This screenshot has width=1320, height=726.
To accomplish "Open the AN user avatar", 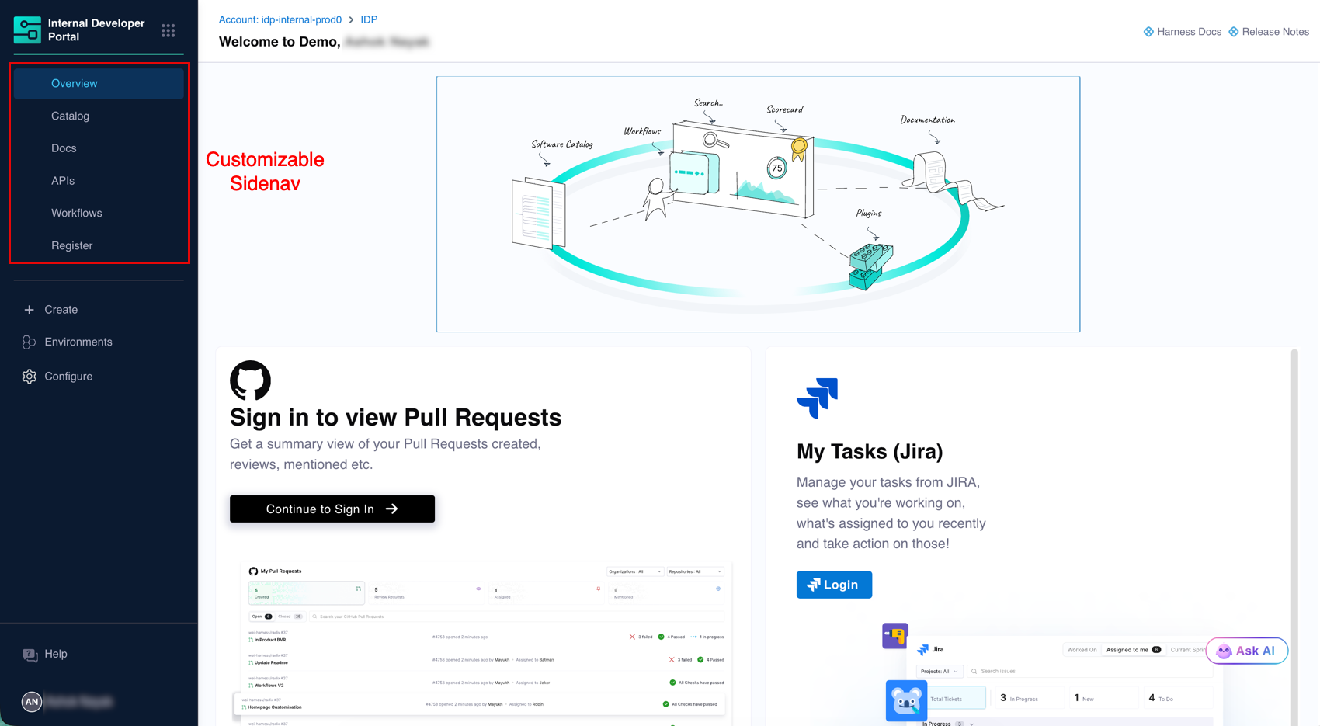I will pyautogui.click(x=32, y=702).
